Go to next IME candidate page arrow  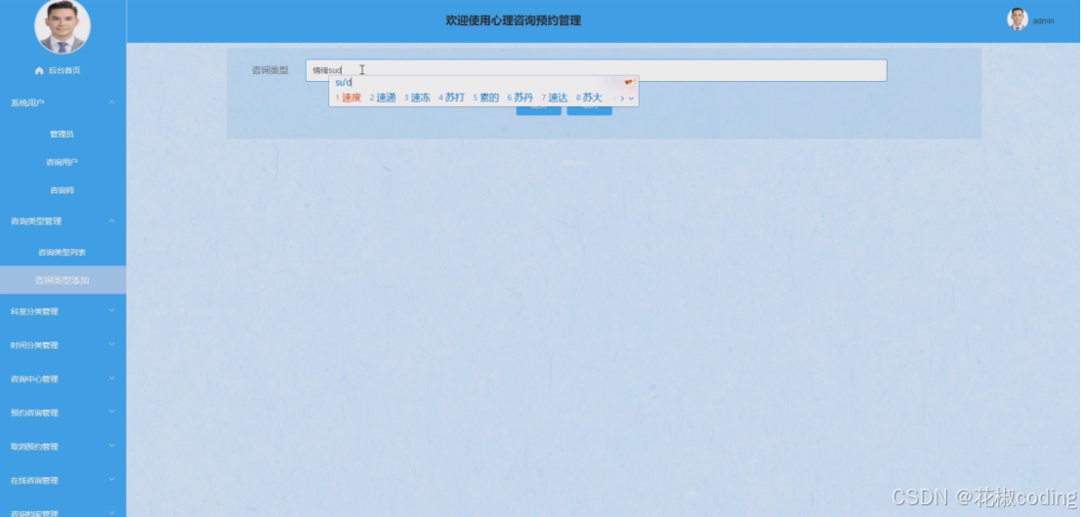[622, 99]
